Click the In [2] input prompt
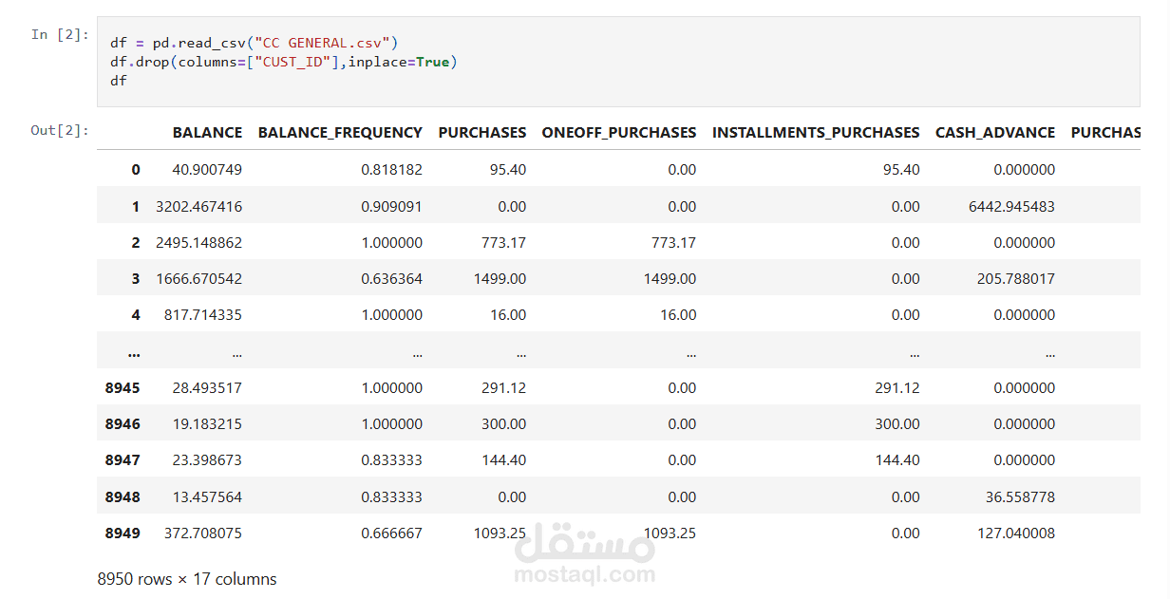This screenshot has width=1170, height=599. 59,35
